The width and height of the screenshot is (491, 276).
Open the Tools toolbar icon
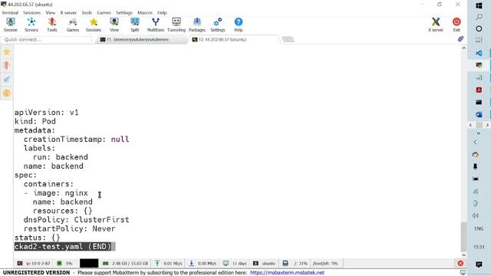[x=52, y=25]
